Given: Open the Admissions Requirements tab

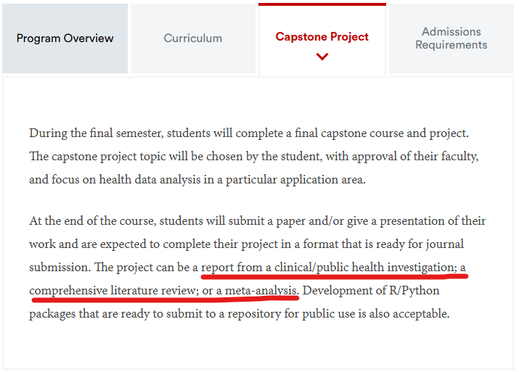Looking at the screenshot, I should click(451, 38).
